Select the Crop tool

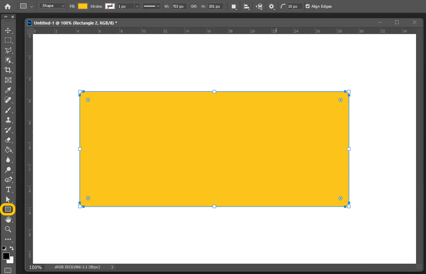pyautogui.click(x=8, y=70)
